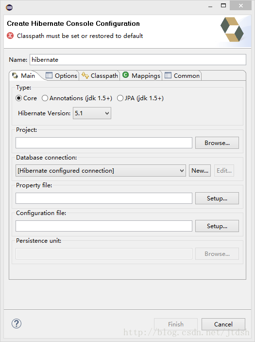Open the Mappings tab
Image resolution: width=255 pixels, height=342 pixels.
click(x=141, y=75)
